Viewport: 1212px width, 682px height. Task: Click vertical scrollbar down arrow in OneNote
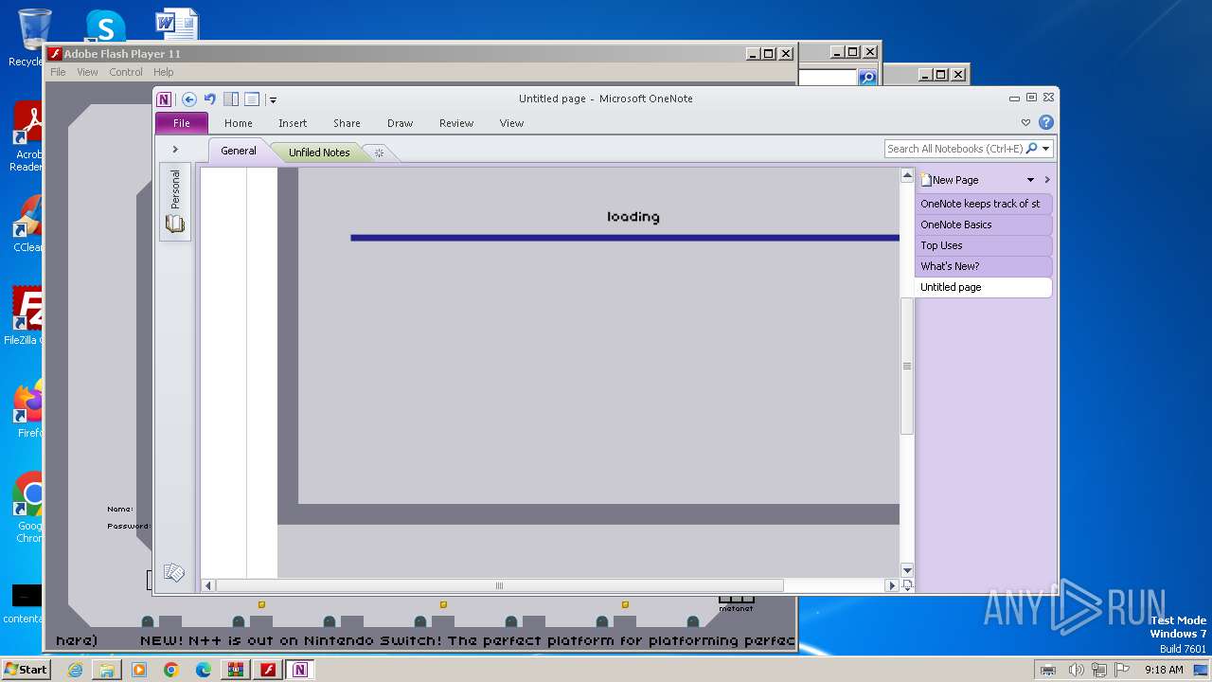click(x=907, y=570)
